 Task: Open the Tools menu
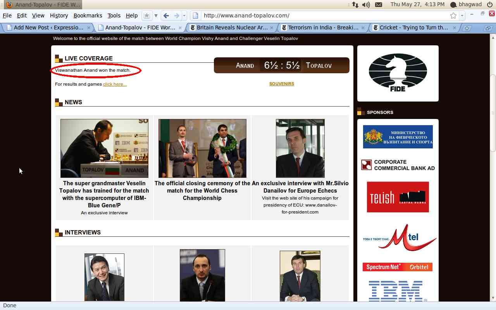[x=114, y=15]
